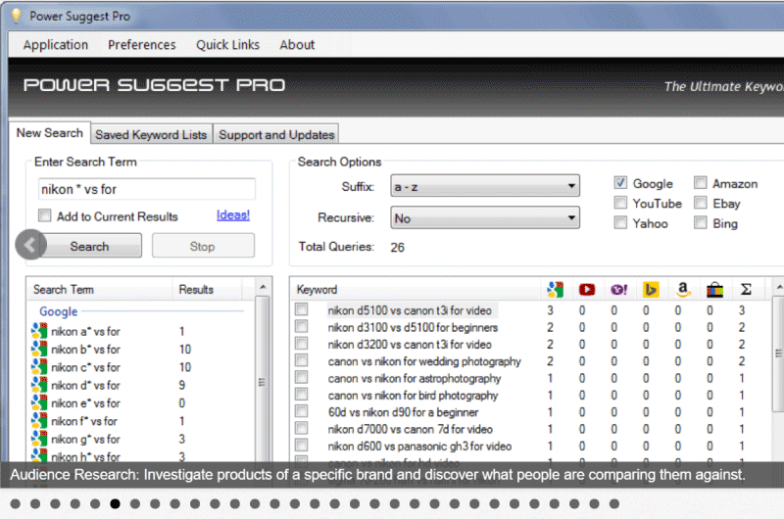Click the back arrow circle beside Search
The image size is (784, 519).
tap(30, 244)
